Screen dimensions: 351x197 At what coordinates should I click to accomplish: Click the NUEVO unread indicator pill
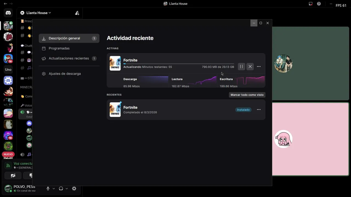click(x=8, y=154)
